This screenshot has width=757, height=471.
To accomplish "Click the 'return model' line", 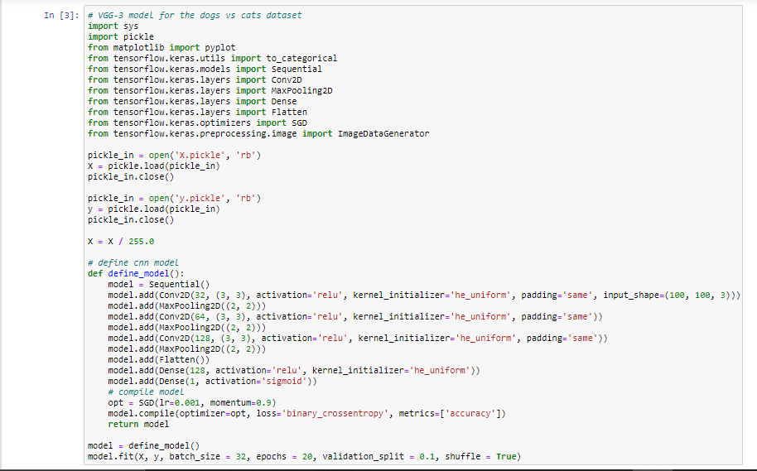I will point(138,424).
